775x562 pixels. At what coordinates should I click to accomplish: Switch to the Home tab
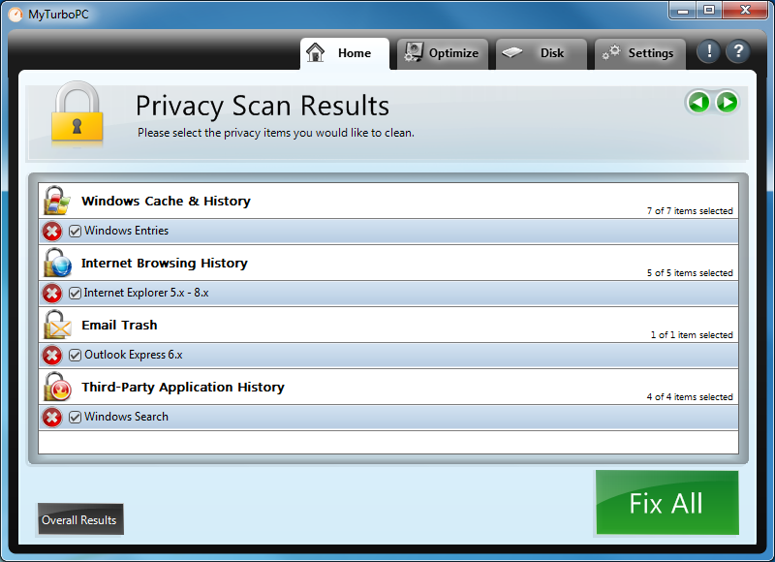point(345,53)
